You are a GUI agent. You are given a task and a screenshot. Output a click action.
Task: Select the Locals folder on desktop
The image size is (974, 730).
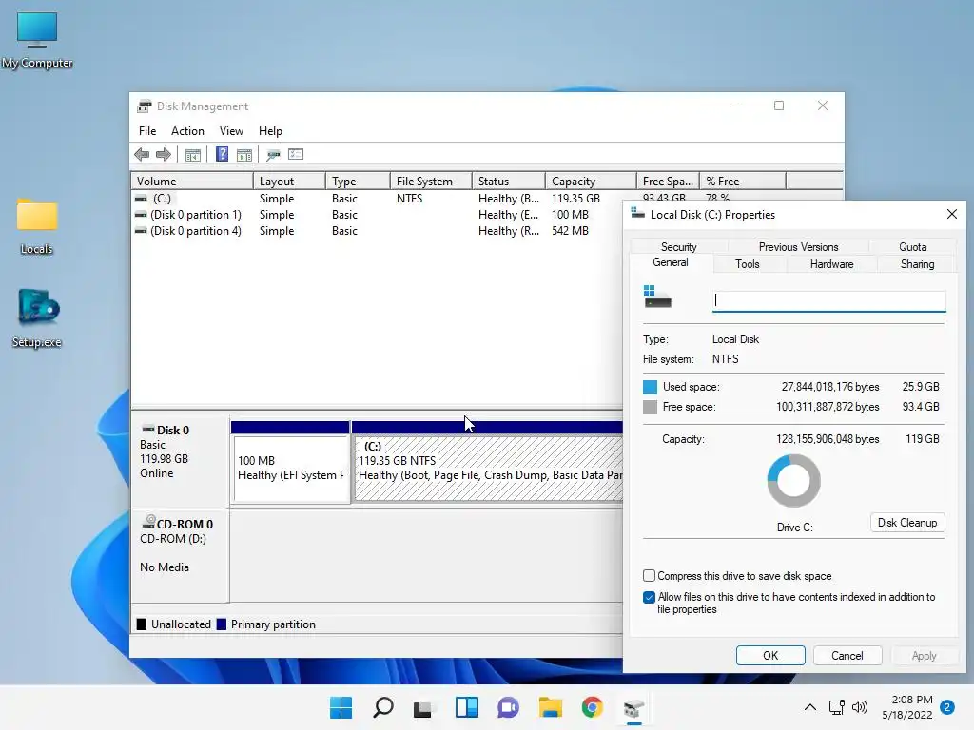[37, 226]
